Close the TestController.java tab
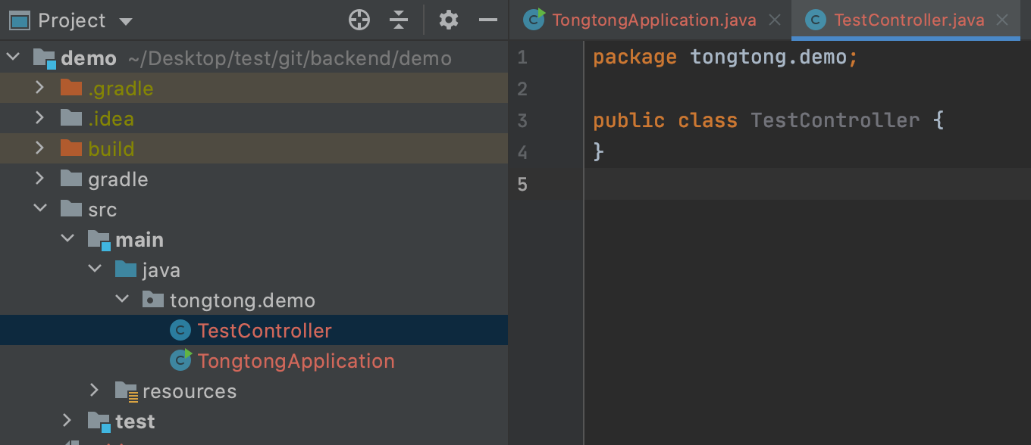This screenshot has height=445, width=1031. click(1002, 20)
